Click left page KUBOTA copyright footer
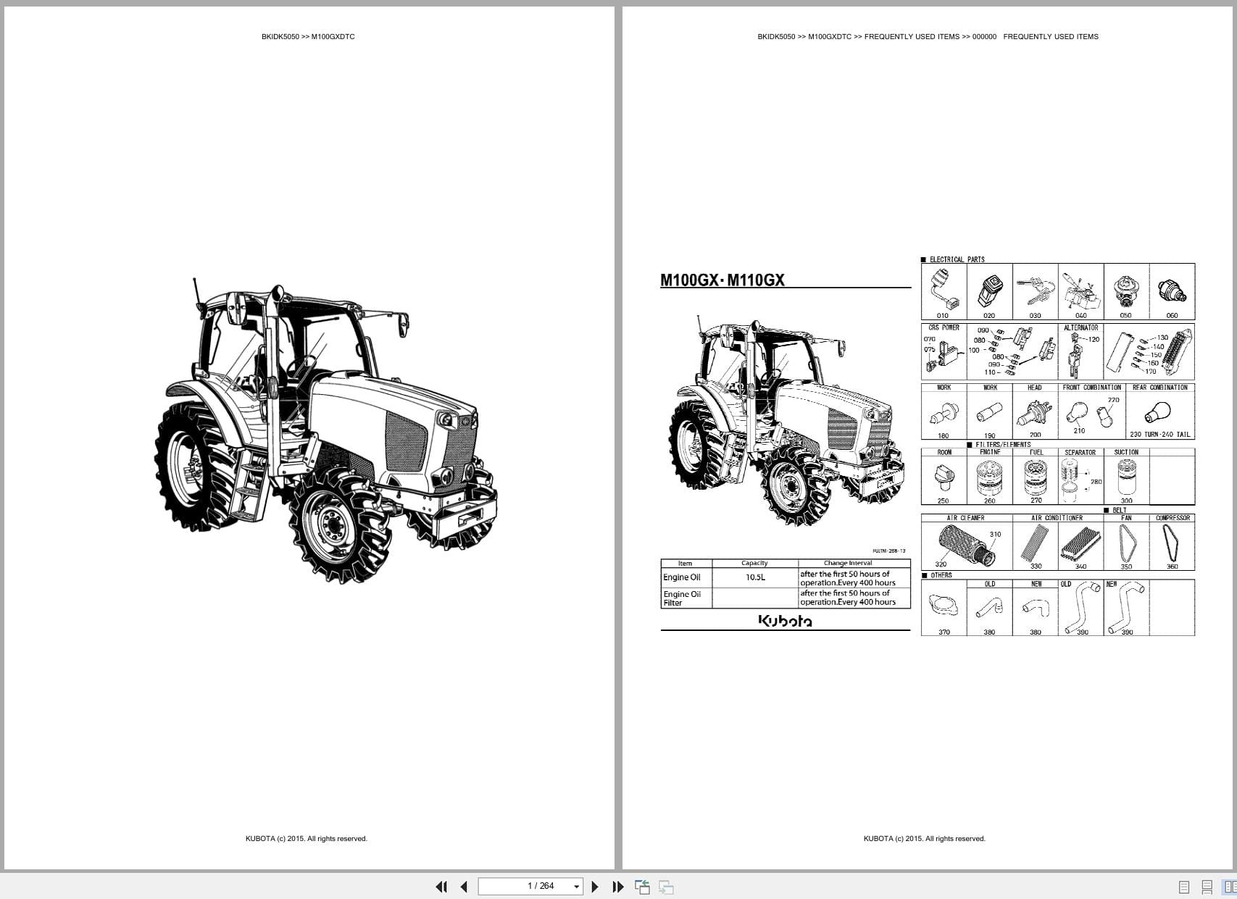 (x=307, y=839)
